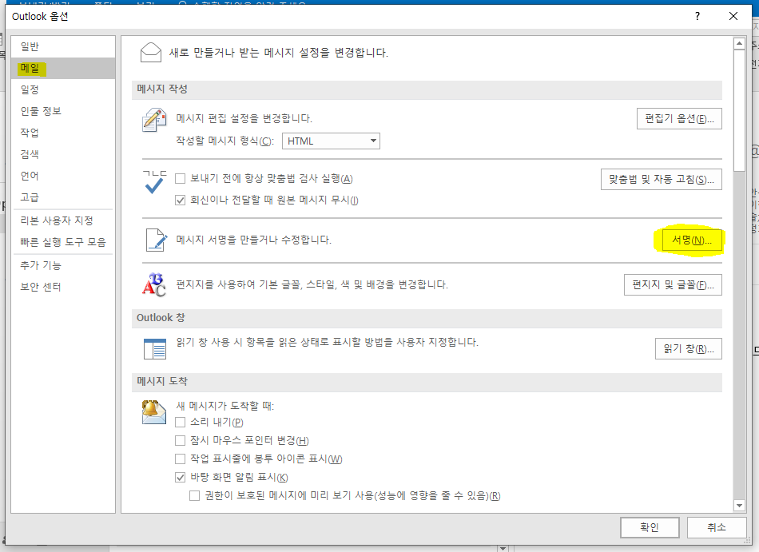Go to 언어 options category

[63, 176]
